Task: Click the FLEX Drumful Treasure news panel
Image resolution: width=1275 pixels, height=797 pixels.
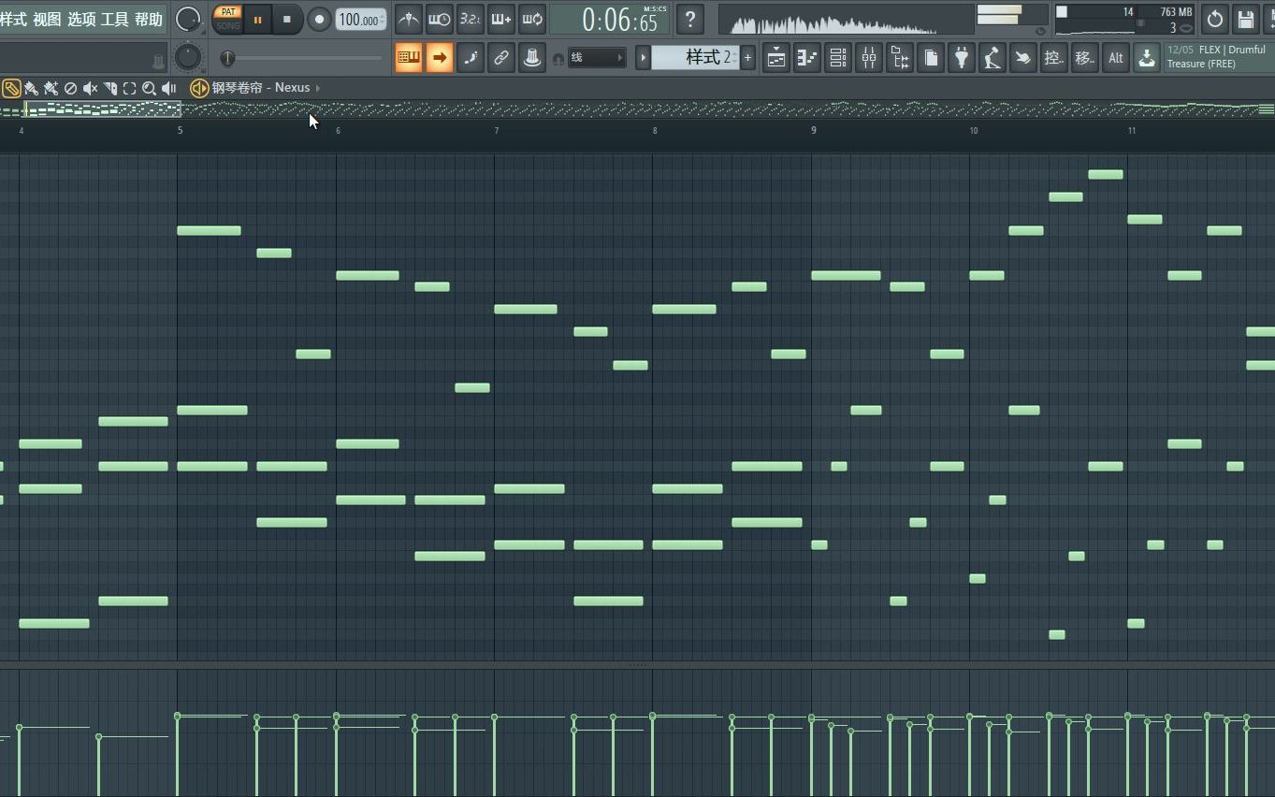Action: [x=1218, y=57]
